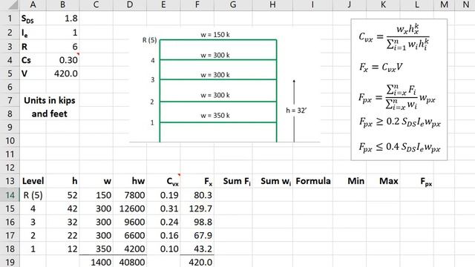
Task: Click the Fx value 43.2 cell
Action: [x=197, y=248]
